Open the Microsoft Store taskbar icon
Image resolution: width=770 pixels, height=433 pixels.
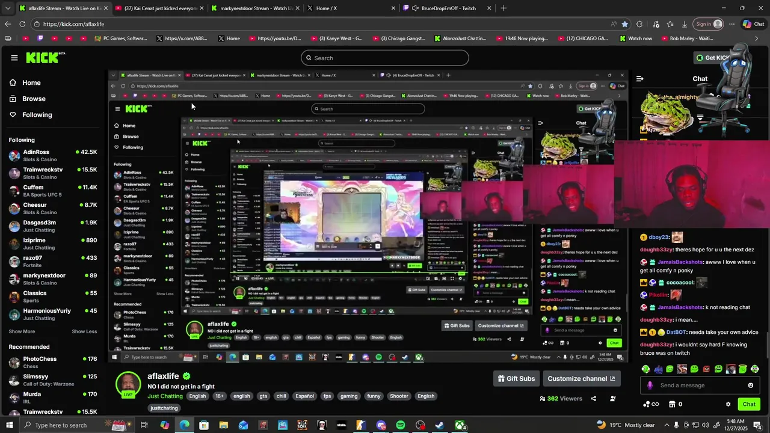pyautogui.click(x=204, y=425)
